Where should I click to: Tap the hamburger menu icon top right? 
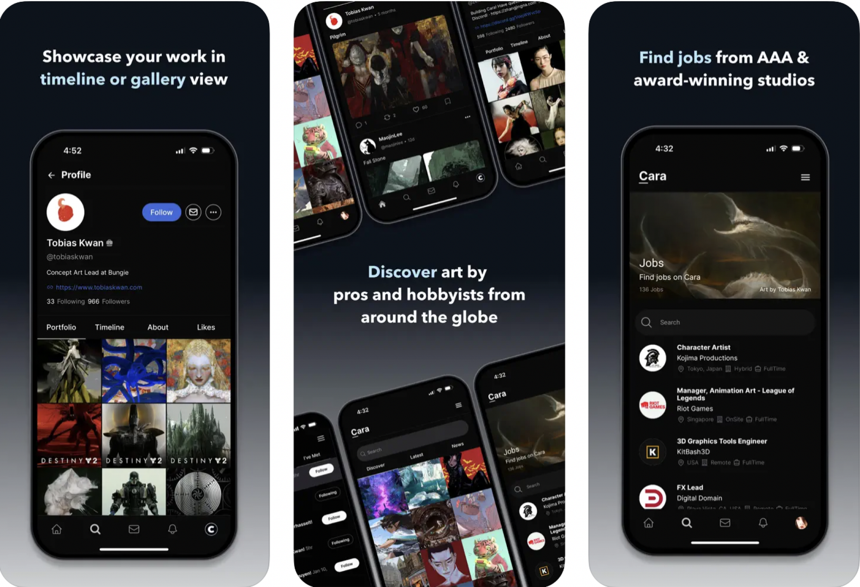click(x=806, y=178)
